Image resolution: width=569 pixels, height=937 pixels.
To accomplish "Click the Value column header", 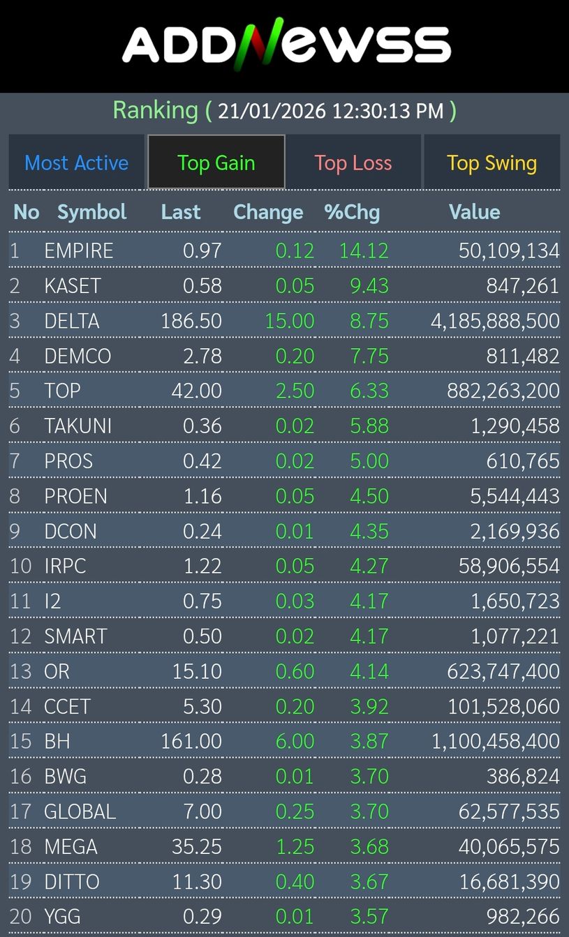I will [474, 212].
